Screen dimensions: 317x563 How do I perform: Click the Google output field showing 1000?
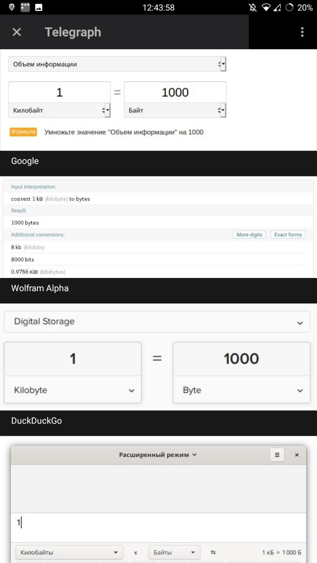175,92
